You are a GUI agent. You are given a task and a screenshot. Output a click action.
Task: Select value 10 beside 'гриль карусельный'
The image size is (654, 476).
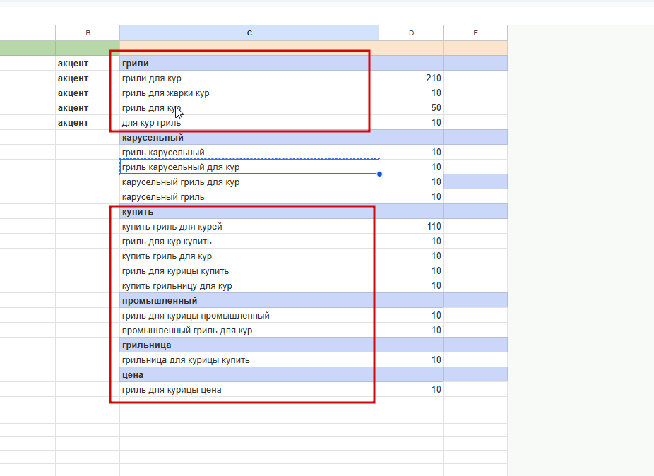point(411,153)
